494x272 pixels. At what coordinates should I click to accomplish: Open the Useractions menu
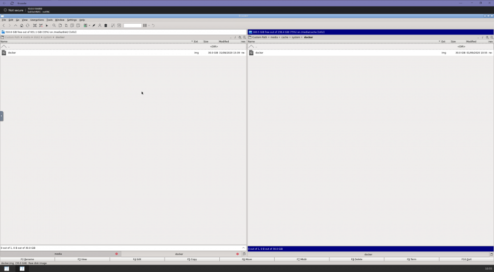tap(37, 20)
